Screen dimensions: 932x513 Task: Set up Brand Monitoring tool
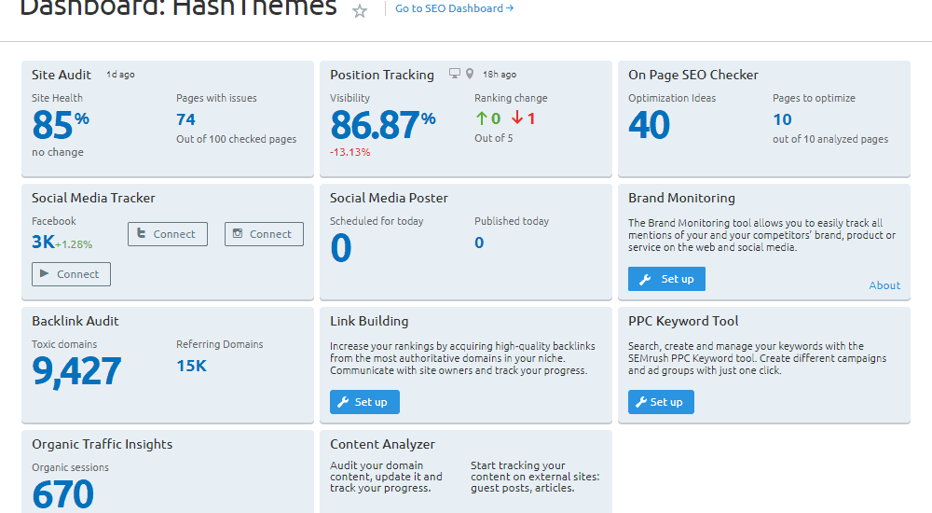tap(666, 279)
